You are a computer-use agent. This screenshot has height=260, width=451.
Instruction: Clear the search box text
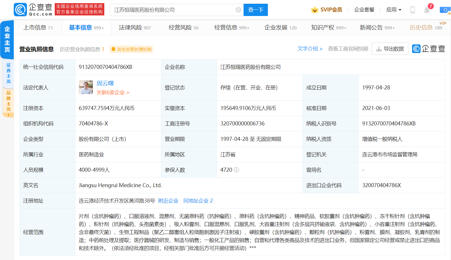click(238, 10)
